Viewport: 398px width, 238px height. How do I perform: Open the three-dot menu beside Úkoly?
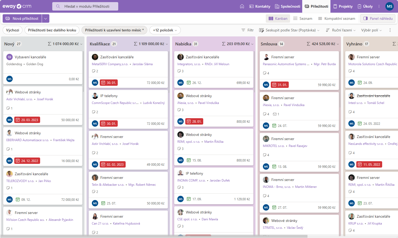click(379, 6)
